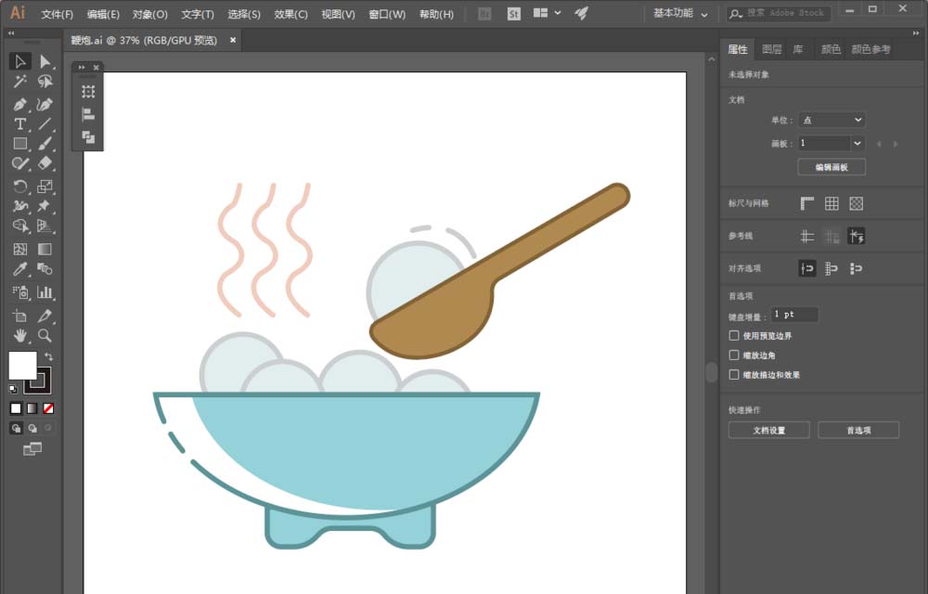Toggle snap to point in 对齐选项

pos(807,268)
